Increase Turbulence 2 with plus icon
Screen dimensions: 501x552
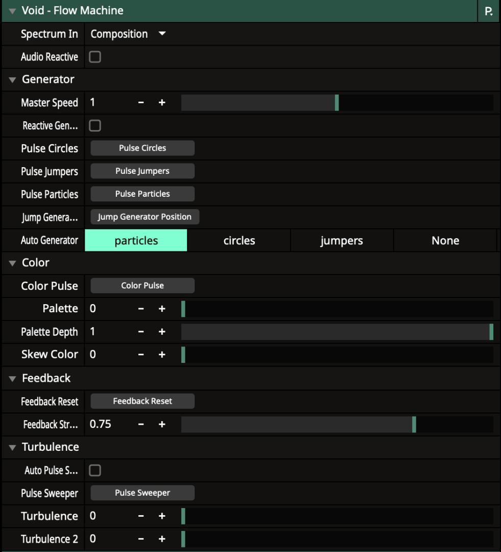click(162, 539)
